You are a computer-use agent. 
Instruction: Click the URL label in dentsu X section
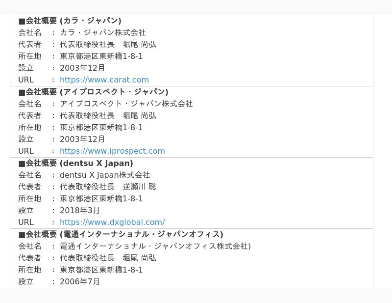click(26, 222)
